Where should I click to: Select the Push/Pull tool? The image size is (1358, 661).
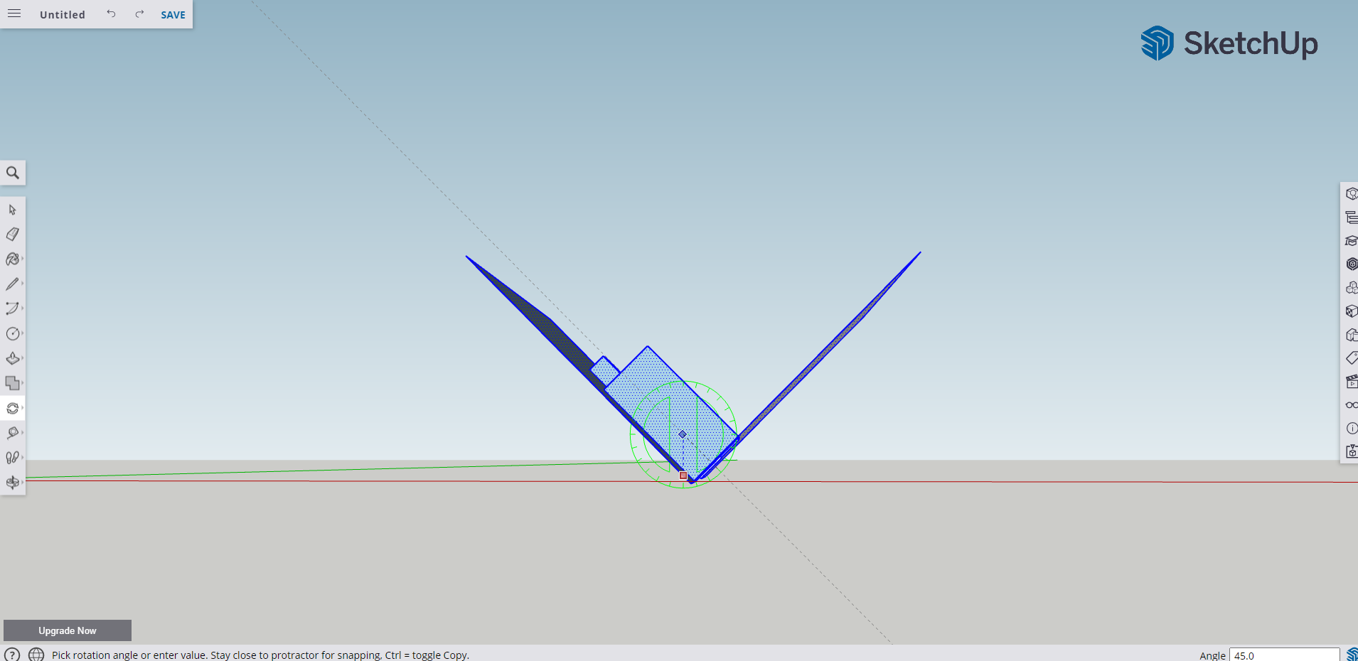coord(13,359)
